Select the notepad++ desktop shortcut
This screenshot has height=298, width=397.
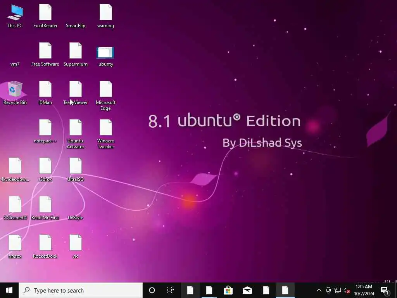pos(45,131)
